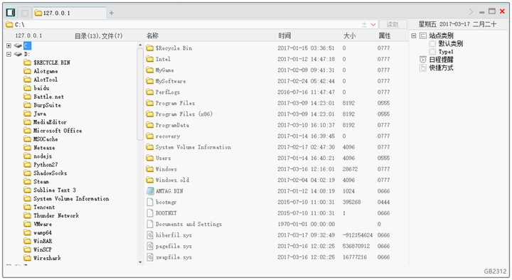Open the path history dropdown arrow
This screenshot has height=280, width=512.
pyautogui.click(x=373, y=24)
